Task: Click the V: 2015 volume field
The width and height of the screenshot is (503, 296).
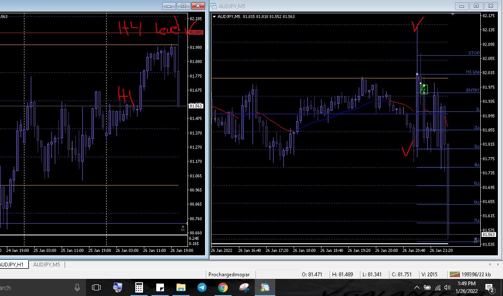Action: (429, 275)
